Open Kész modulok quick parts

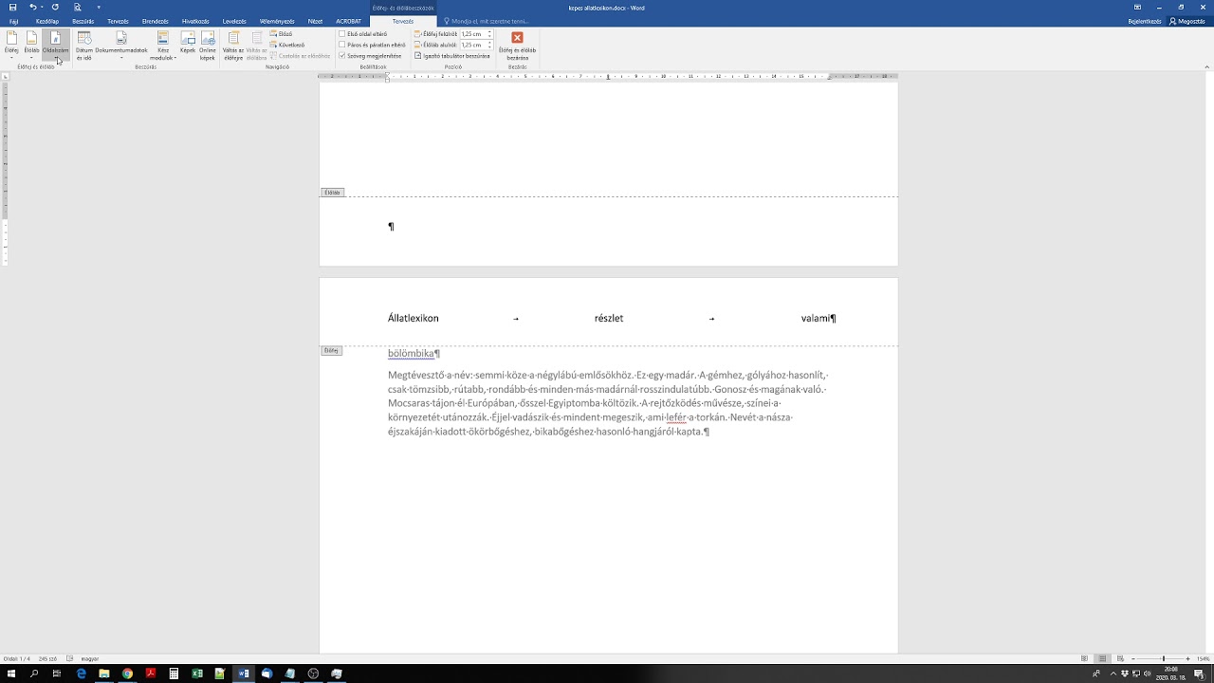pos(163,45)
